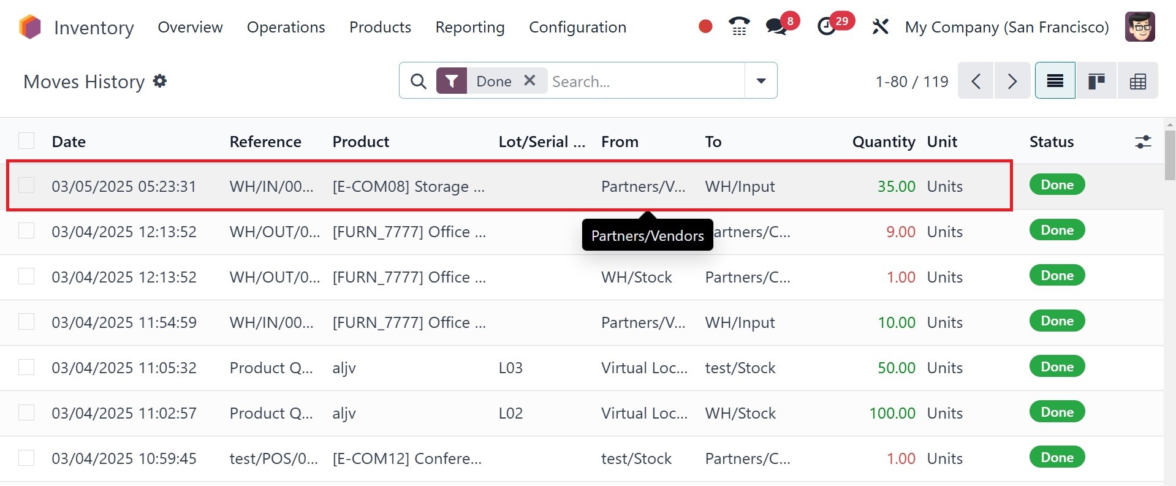Click the debug tools wrench icon
This screenshot has height=486, width=1176.
click(x=880, y=27)
